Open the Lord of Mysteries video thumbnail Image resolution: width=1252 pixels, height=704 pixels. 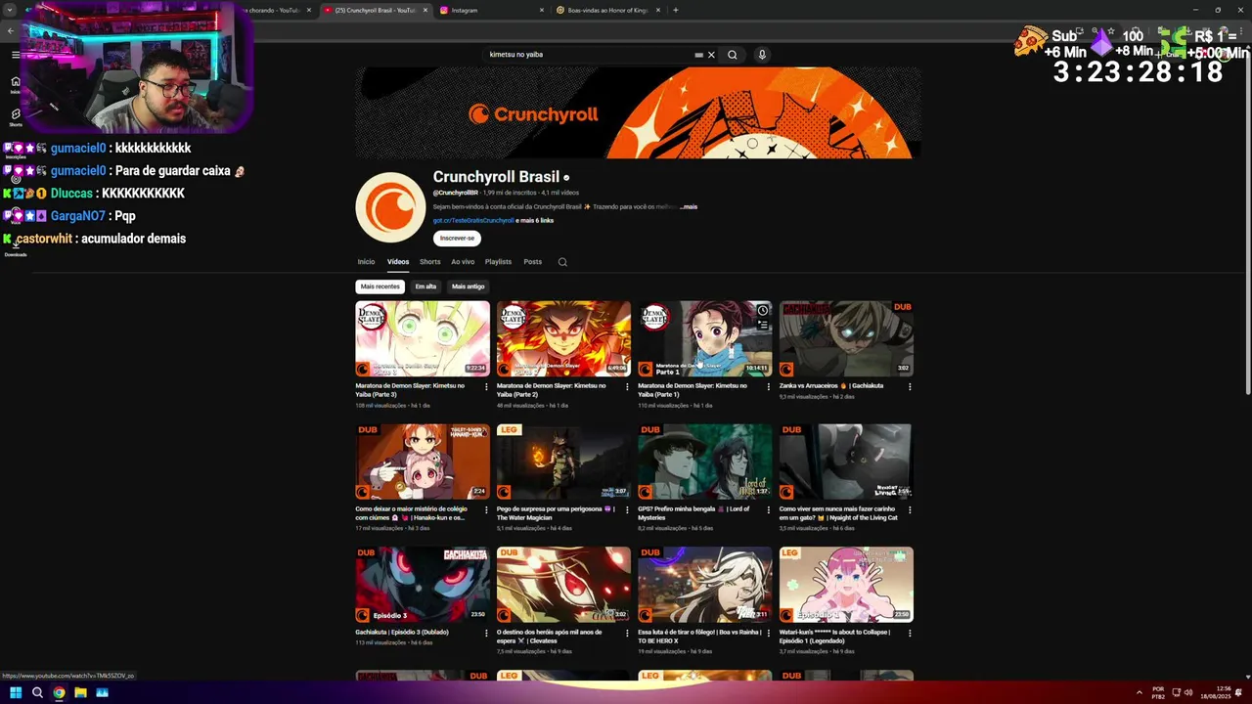(704, 462)
